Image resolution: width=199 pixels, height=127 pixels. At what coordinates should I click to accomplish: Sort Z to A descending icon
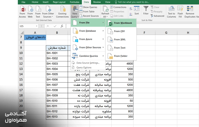[131, 14]
